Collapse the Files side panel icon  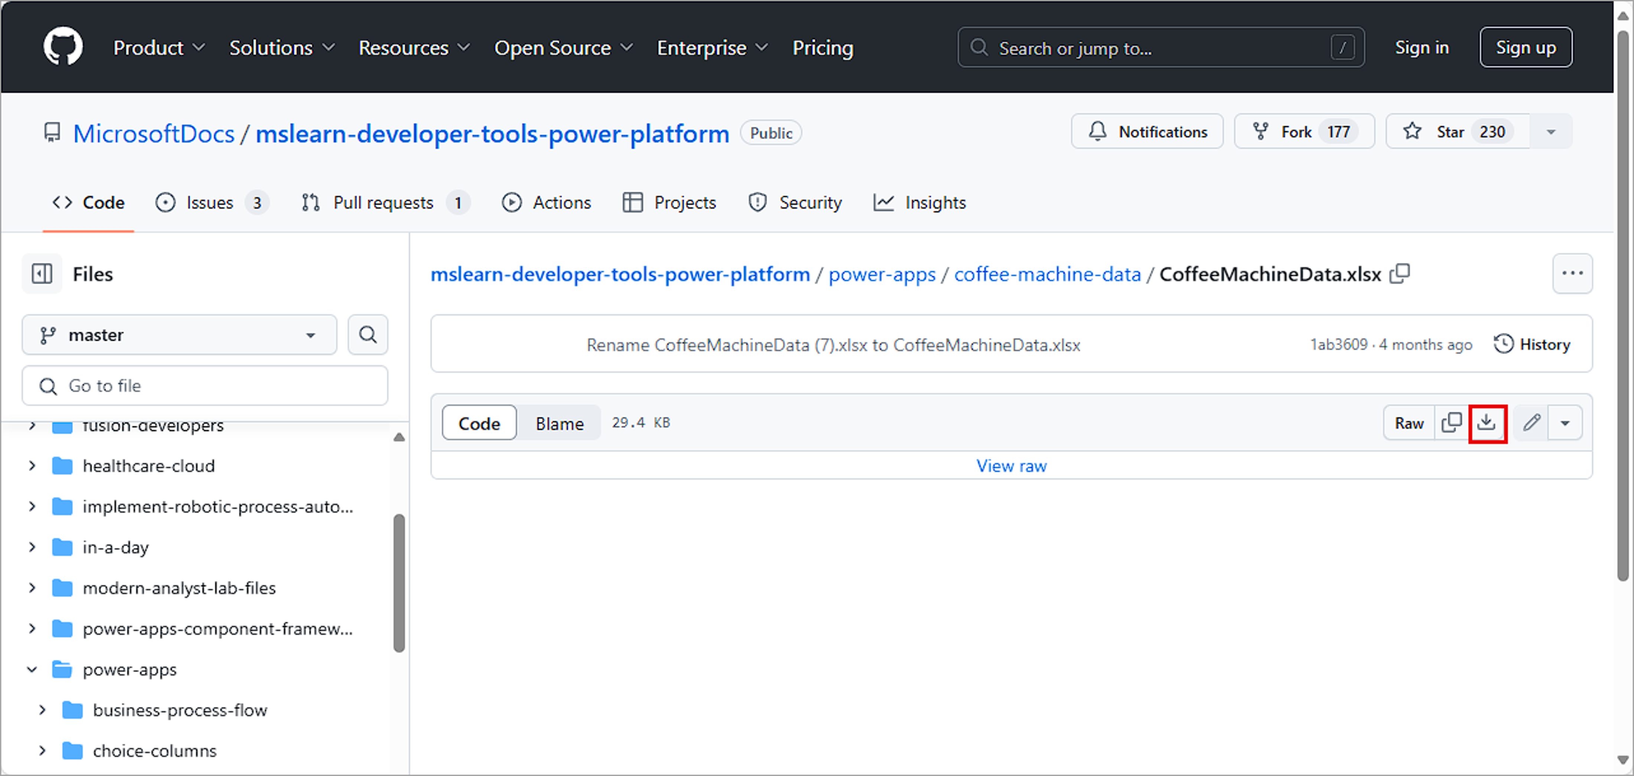(x=42, y=274)
